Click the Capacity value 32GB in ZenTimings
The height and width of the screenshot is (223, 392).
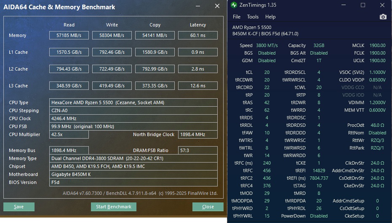[319, 45]
